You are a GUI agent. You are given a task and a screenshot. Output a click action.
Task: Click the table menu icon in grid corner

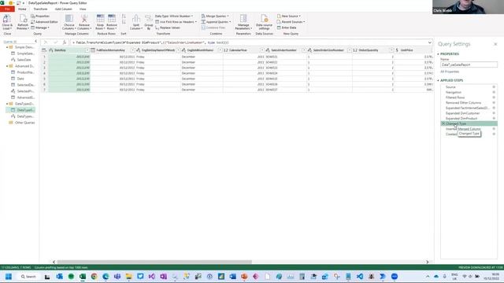point(44,50)
